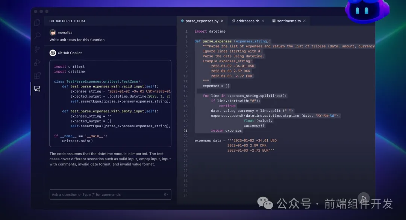
Task: Close the addresses.rb tab
Action: (263, 21)
